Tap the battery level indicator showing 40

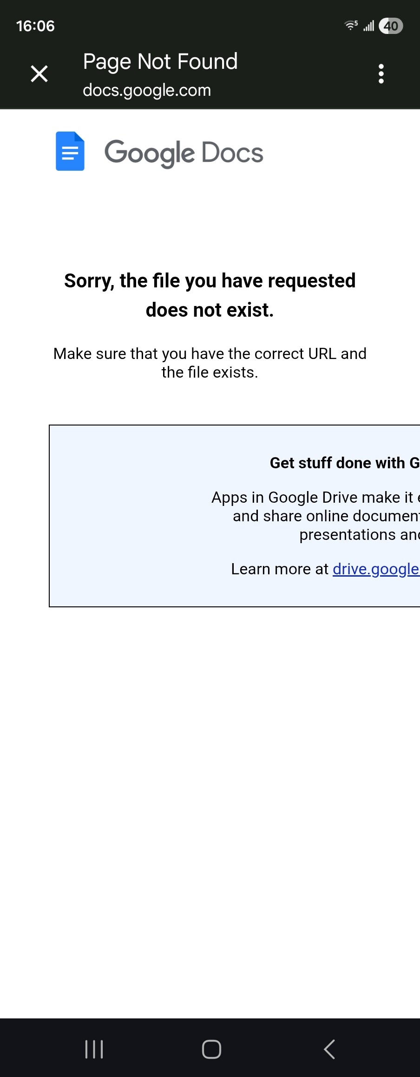click(391, 26)
